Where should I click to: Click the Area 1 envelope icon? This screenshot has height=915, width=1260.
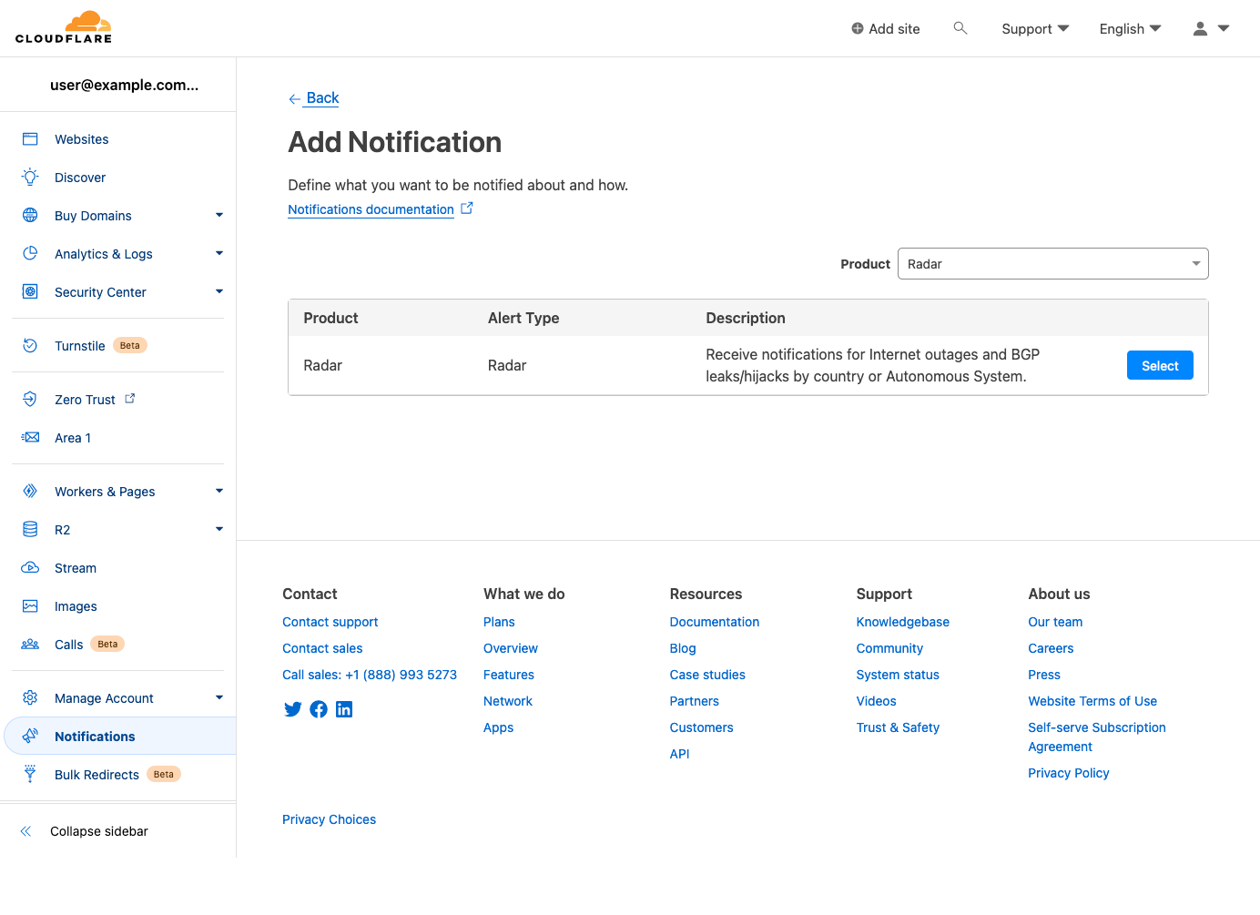point(30,438)
